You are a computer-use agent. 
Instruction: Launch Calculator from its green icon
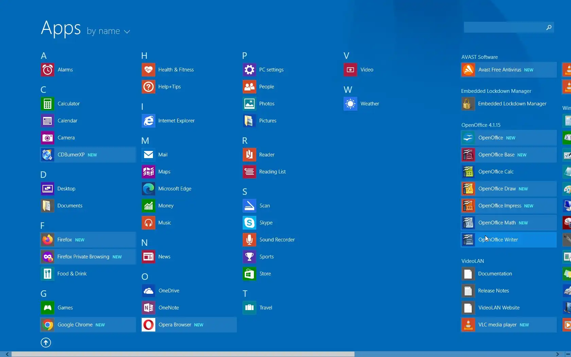(48, 104)
